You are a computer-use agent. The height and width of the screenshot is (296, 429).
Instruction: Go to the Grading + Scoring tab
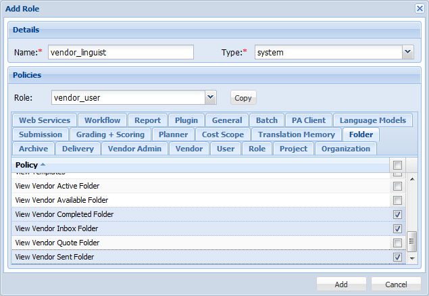coord(110,134)
